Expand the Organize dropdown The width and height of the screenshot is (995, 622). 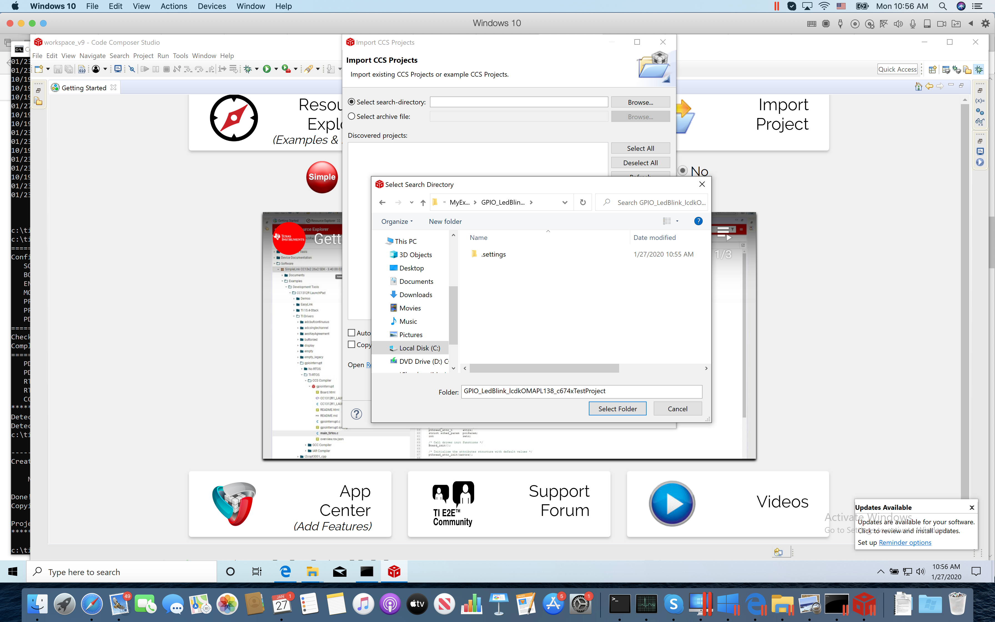point(396,221)
